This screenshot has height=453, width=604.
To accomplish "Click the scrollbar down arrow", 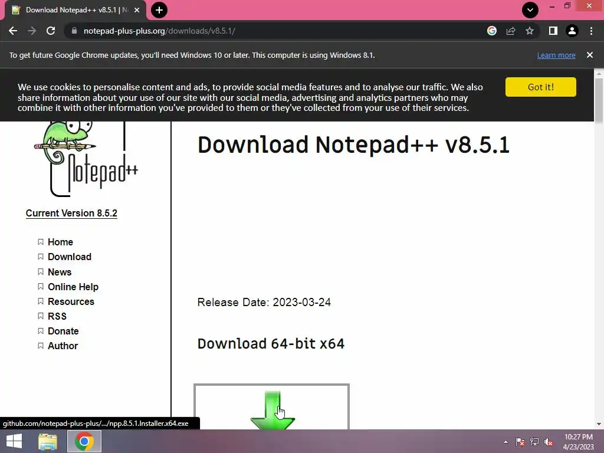I will [599, 424].
